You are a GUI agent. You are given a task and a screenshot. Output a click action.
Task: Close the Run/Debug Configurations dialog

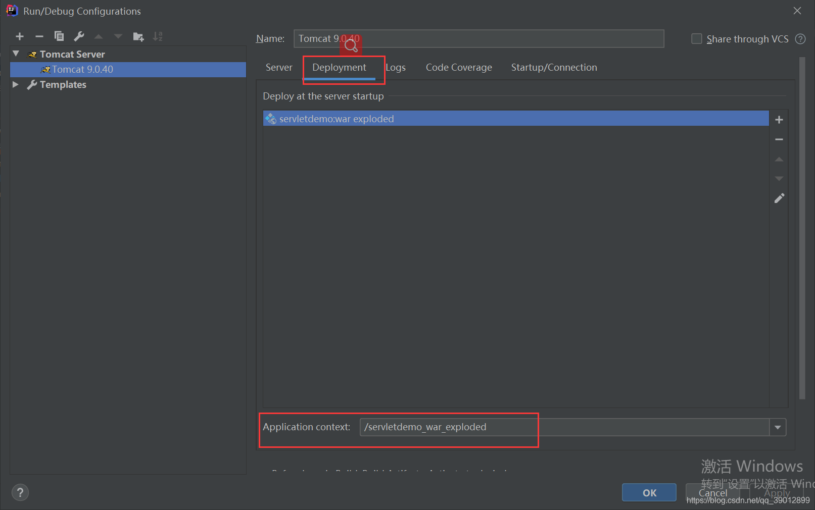(x=797, y=11)
